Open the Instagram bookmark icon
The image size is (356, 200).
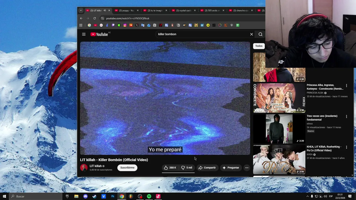tap(125, 25)
